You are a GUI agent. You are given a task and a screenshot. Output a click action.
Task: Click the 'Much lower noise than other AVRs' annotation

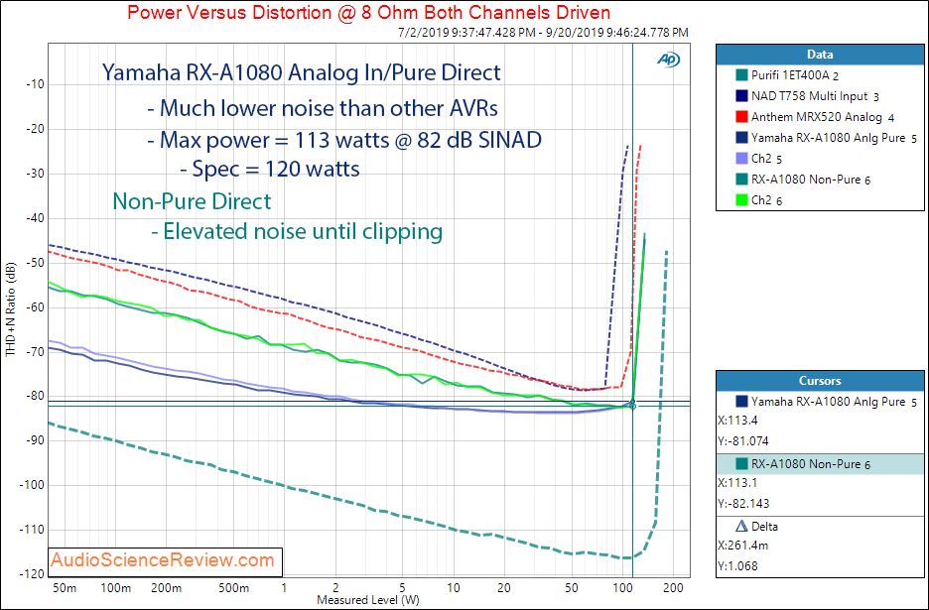323,108
